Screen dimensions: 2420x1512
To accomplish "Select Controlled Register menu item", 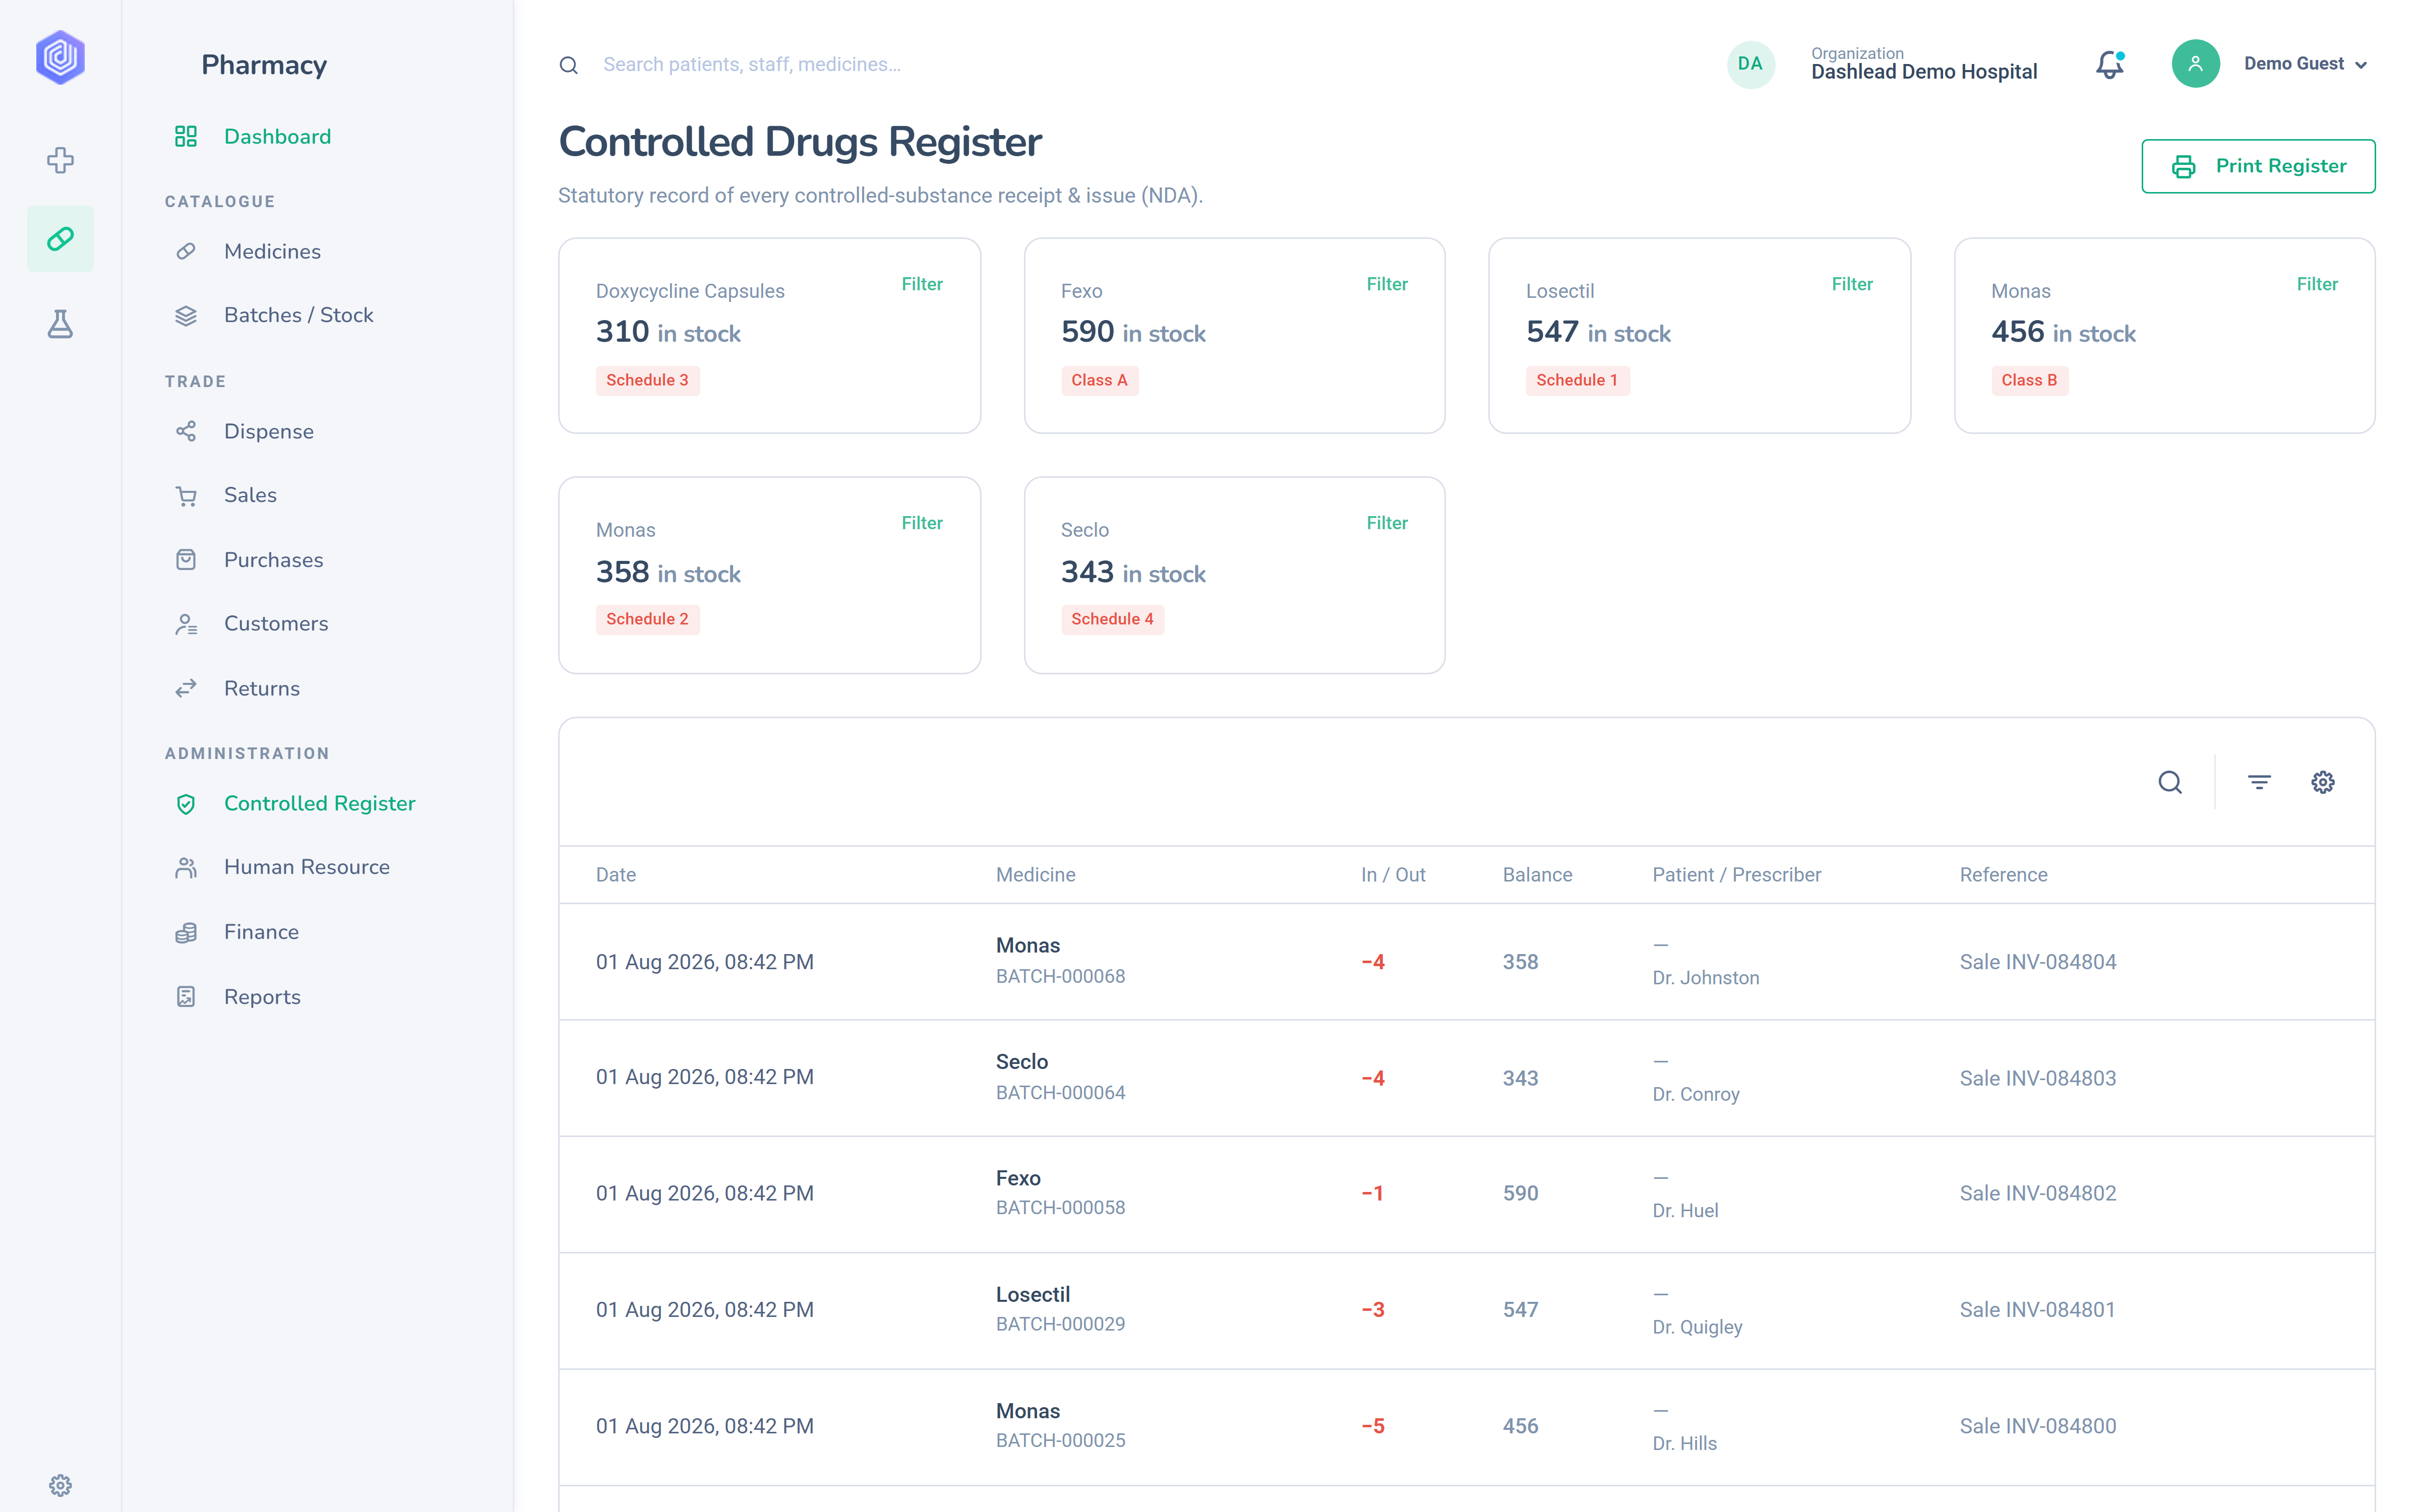I will tap(319, 804).
